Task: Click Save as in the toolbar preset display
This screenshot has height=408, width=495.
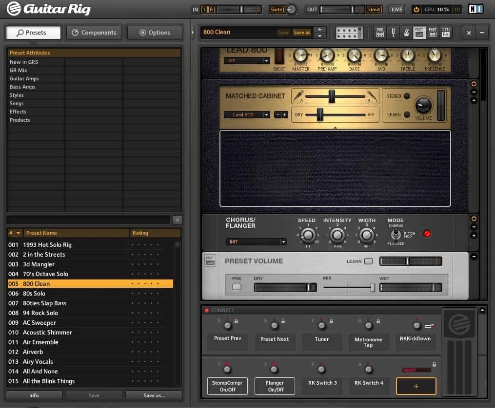Action: (x=302, y=33)
